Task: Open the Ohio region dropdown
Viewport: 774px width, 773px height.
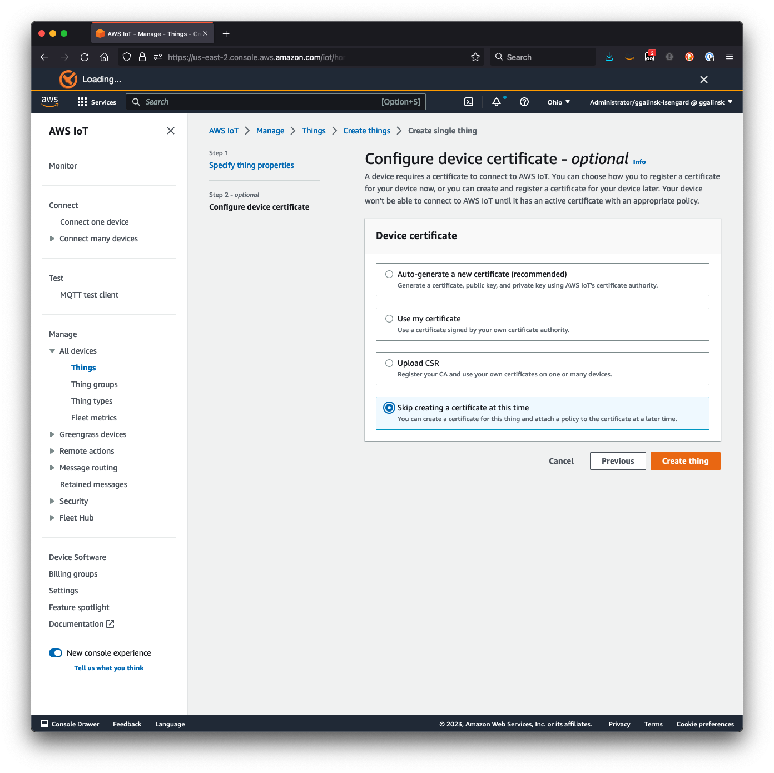Action: pyautogui.click(x=559, y=102)
